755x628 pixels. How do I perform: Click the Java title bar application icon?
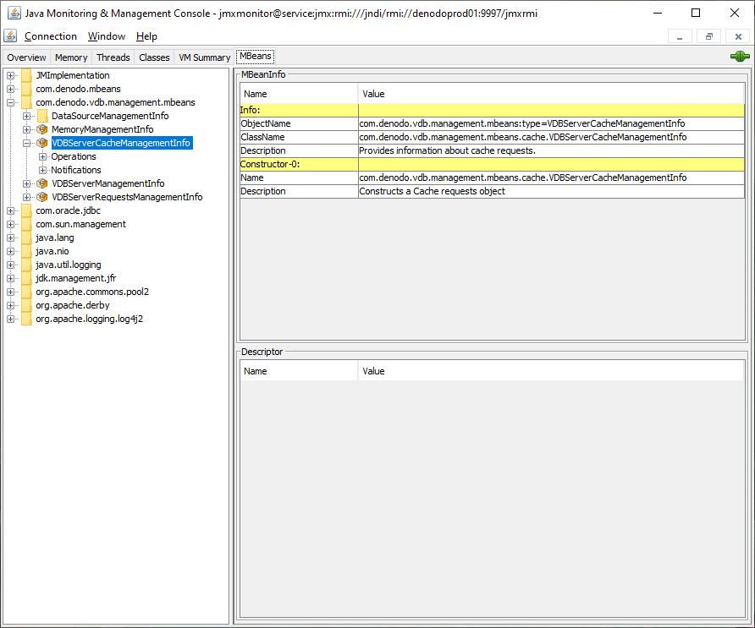(14, 13)
